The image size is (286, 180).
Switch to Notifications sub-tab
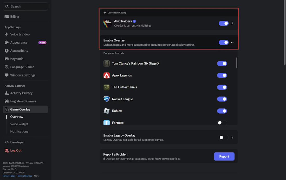point(19,131)
